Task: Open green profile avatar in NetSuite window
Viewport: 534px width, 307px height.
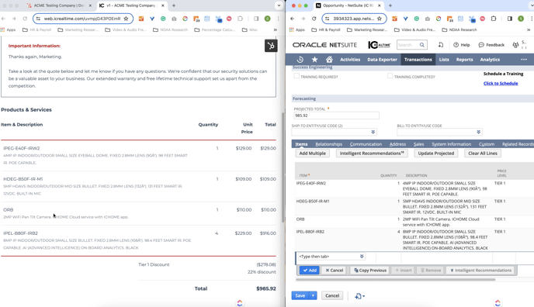Action: point(521,19)
